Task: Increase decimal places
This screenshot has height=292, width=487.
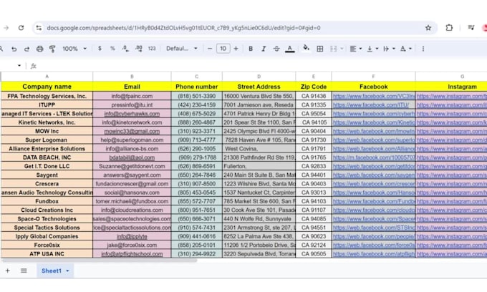Action: point(138,49)
